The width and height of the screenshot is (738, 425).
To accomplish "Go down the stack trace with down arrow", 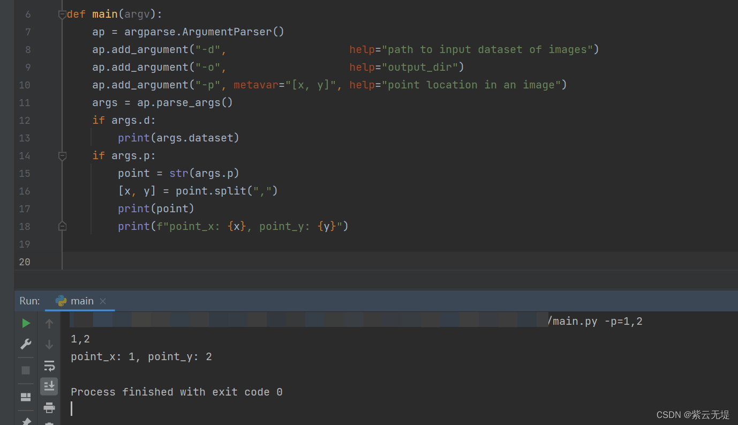I will [49, 345].
